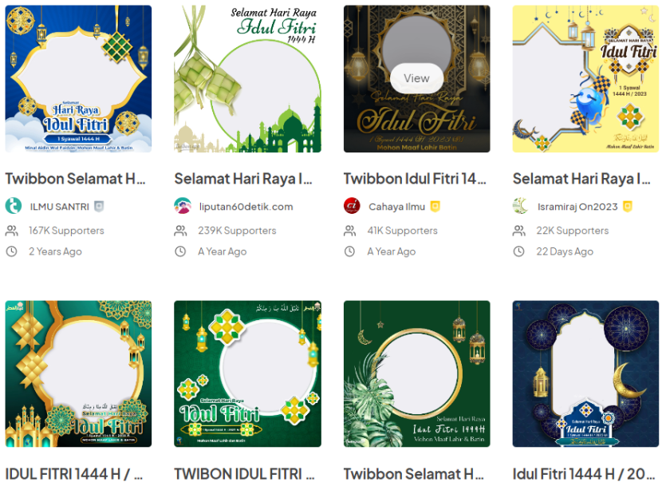Open the 'TWIBON IDUL FITRI' title link
The width and height of the screenshot is (662, 486).
pyautogui.click(x=244, y=474)
